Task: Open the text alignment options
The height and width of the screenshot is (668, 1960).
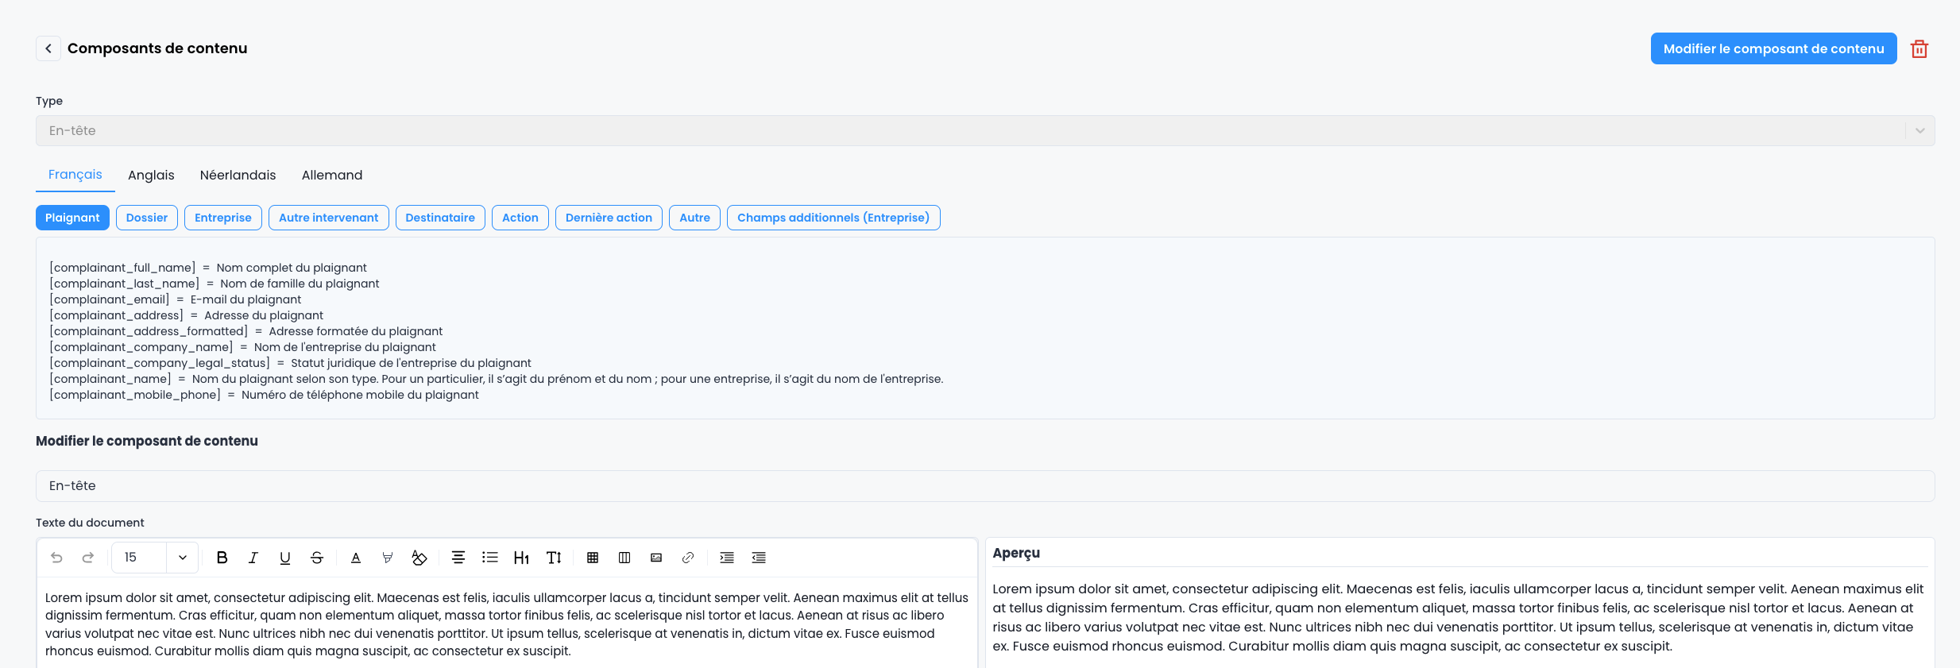Action: coord(458,558)
